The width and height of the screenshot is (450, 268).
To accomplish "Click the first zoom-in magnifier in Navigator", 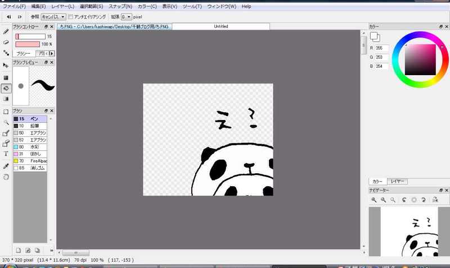I will coord(373,200).
